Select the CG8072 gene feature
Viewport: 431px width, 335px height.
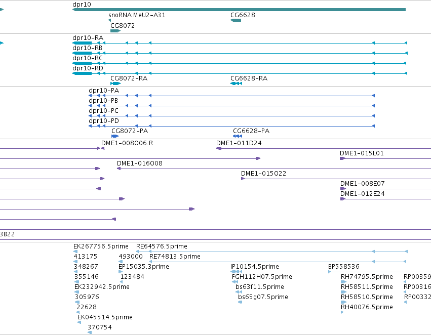[115, 31]
